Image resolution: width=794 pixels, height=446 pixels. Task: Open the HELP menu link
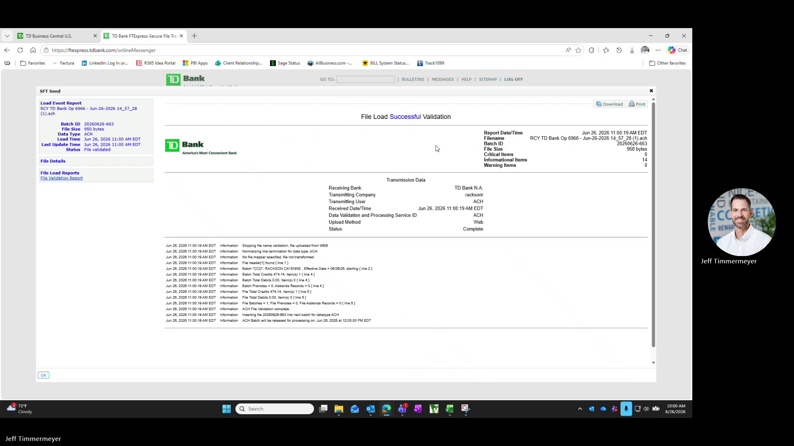466,79
